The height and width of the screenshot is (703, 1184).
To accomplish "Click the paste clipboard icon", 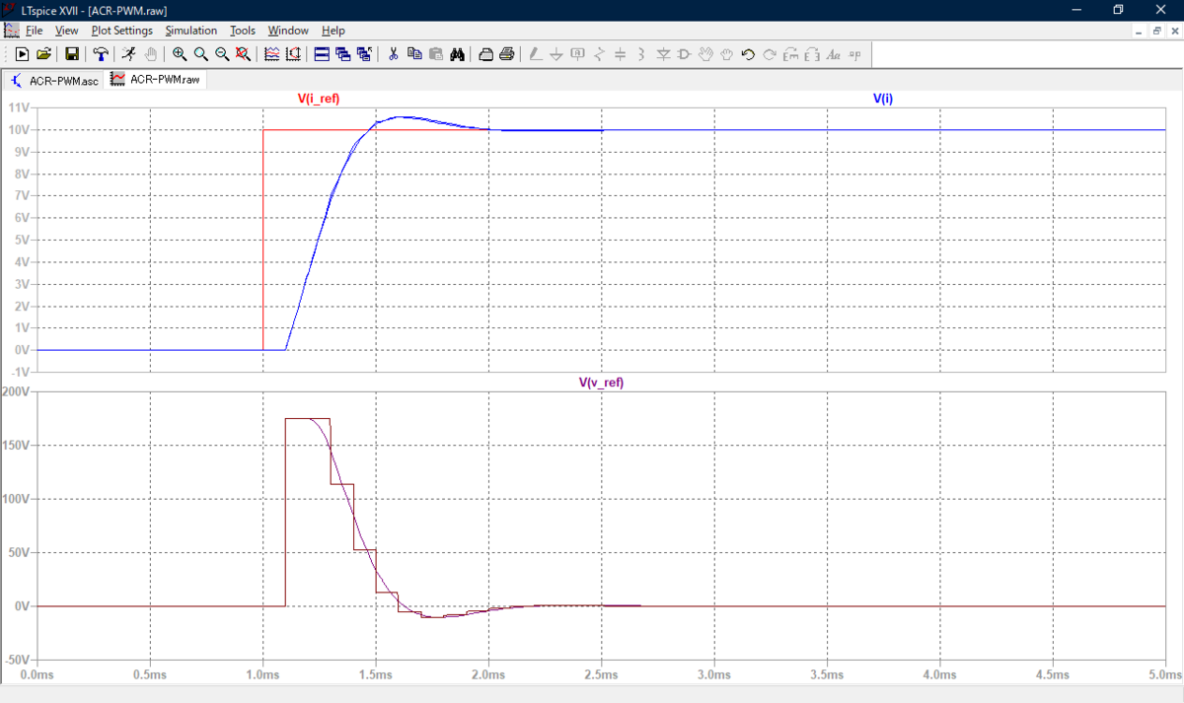I will click(436, 54).
